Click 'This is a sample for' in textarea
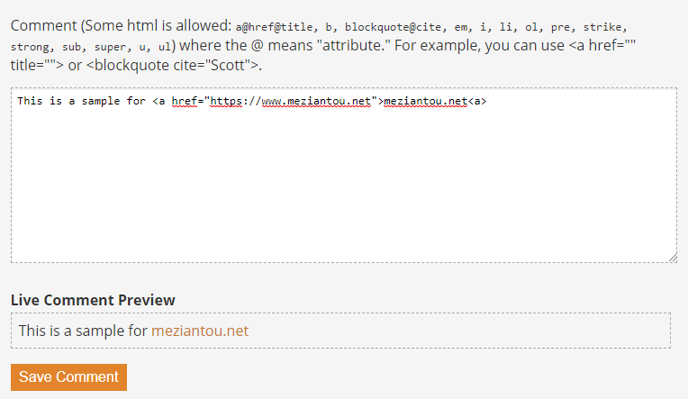688x399 pixels. coord(81,102)
